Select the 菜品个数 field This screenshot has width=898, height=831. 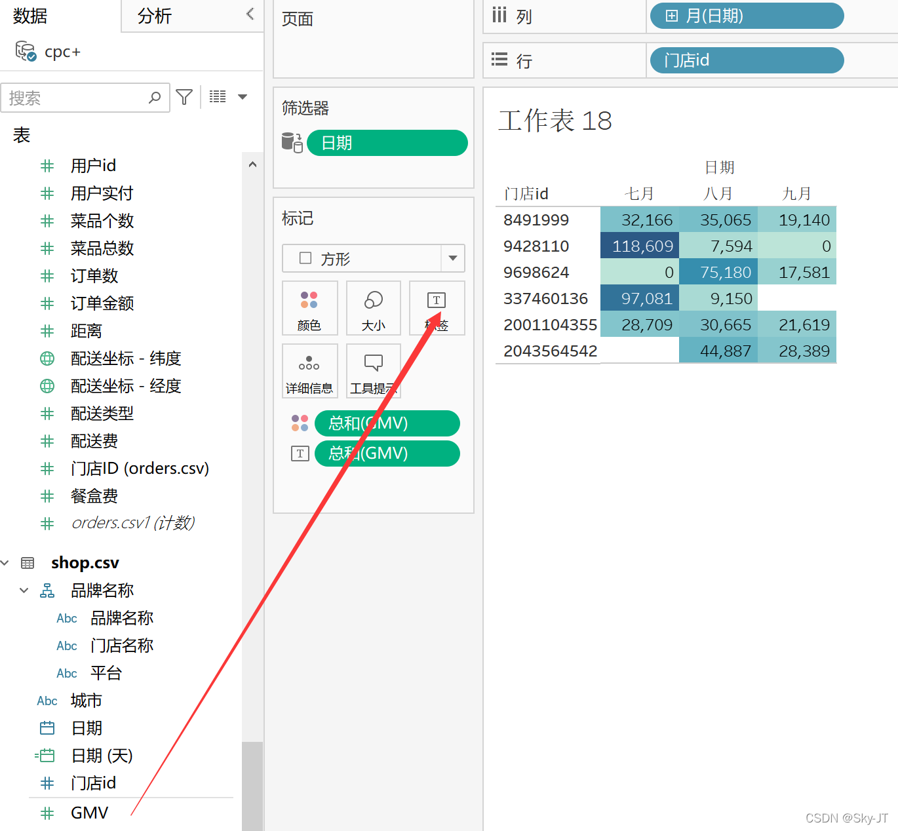tap(102, 220)
